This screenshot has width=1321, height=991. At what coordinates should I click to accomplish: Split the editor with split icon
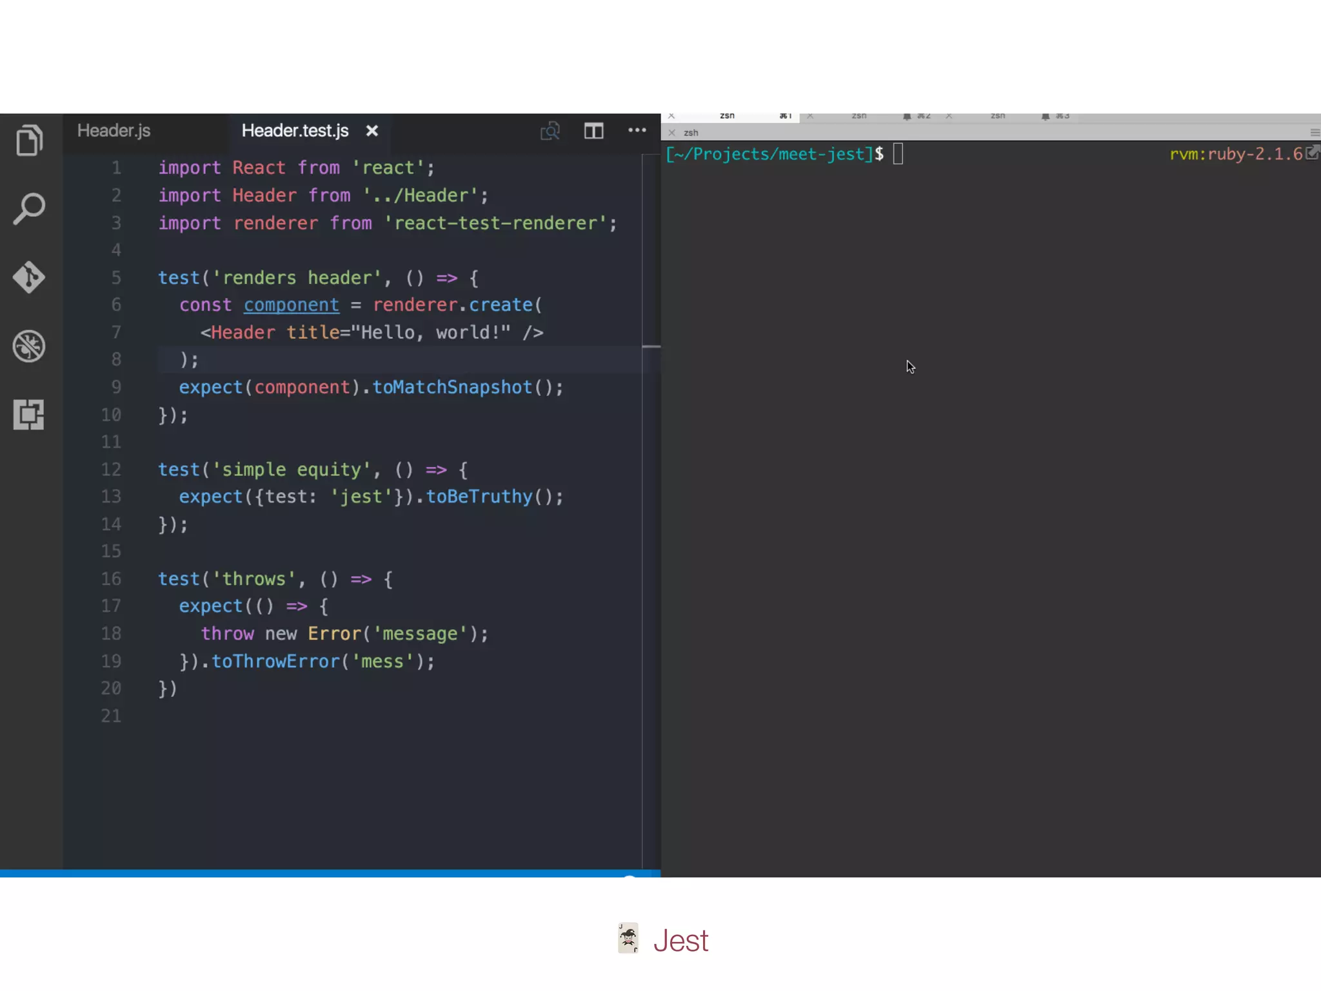click(593, 131)
